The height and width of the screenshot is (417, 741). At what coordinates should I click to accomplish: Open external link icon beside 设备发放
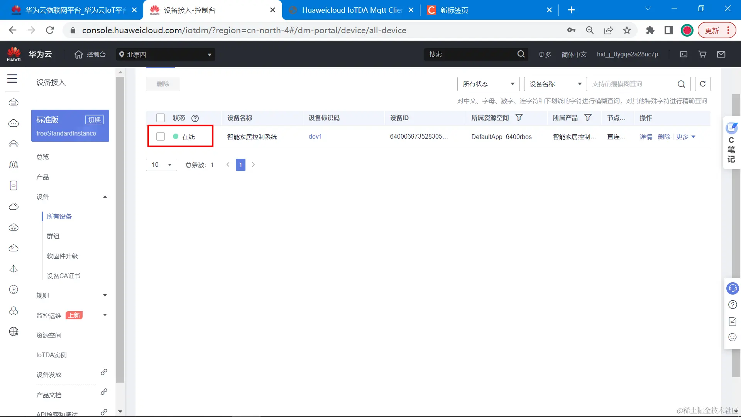point(104,372)
